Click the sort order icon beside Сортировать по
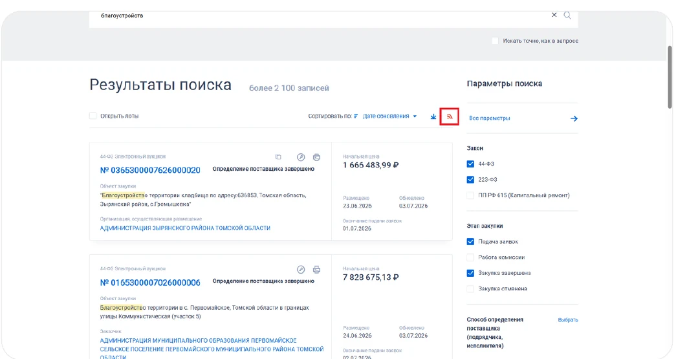Screen dimensions: 676x359 [x=356, y=116]
